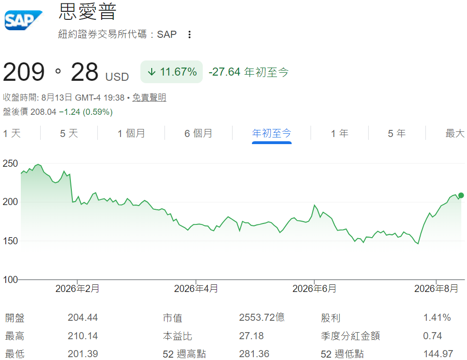Screen dimensions: 467x360
Task: Click the P/E value 27.18
Action: 251,336
